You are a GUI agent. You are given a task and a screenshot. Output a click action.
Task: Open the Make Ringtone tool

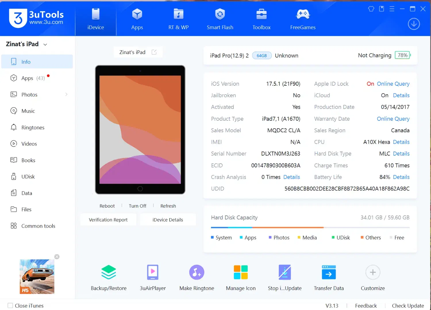click(x=197, y=272)
